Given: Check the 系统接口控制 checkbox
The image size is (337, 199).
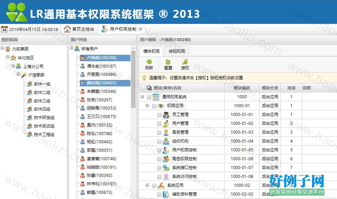Looking at the screenshot, I should pyautogui.click(x=159, y=168).
